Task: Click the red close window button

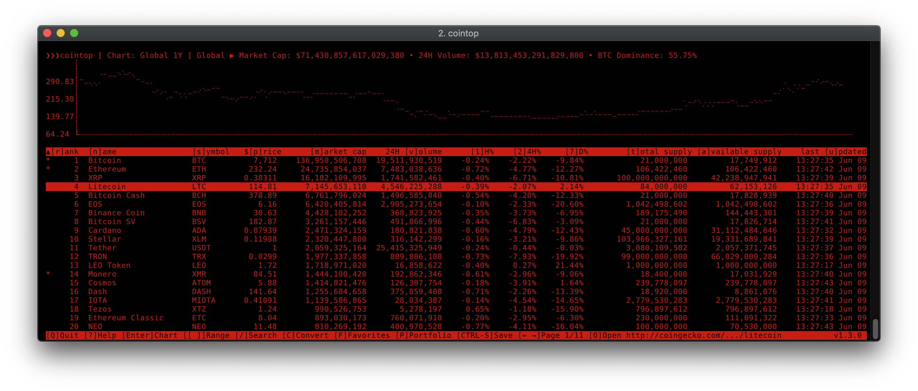Action: pos(47,33)
